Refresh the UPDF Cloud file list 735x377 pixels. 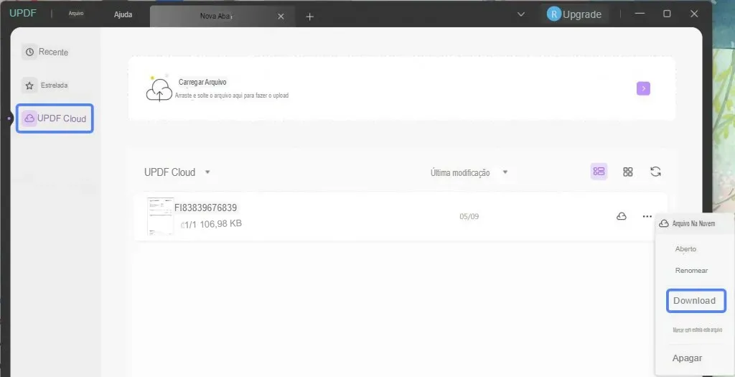tap(655, 172)
